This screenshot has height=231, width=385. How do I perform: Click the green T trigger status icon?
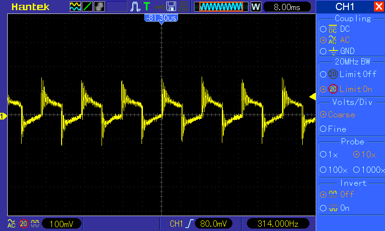[147, 7]
